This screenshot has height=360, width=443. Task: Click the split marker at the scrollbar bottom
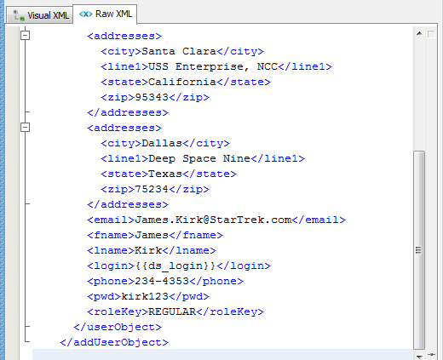click(x=431, y=355)
